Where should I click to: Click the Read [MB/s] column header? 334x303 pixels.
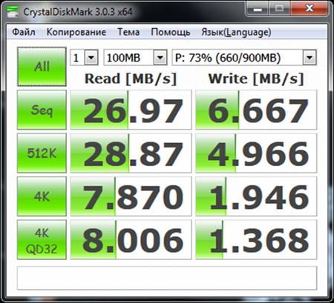click(x=131, y=79)
